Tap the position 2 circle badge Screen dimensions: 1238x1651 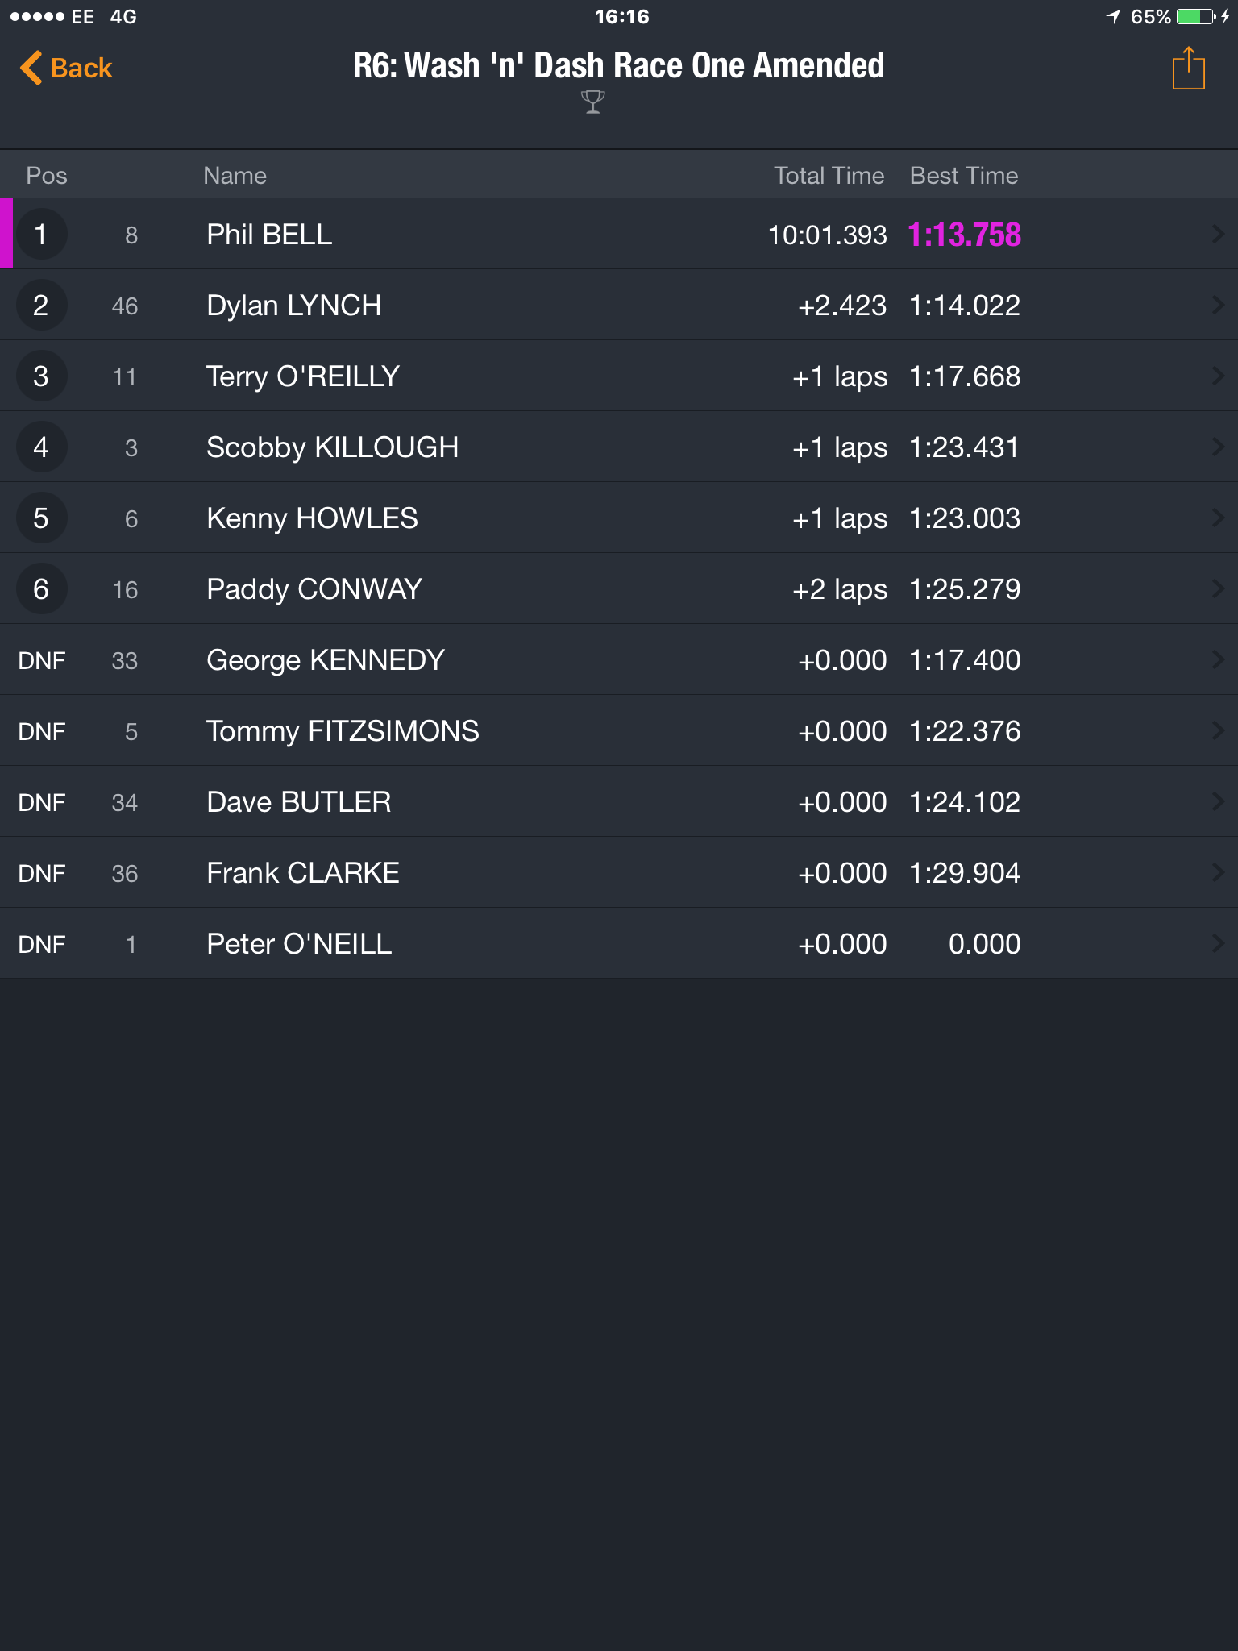[41, 305]
